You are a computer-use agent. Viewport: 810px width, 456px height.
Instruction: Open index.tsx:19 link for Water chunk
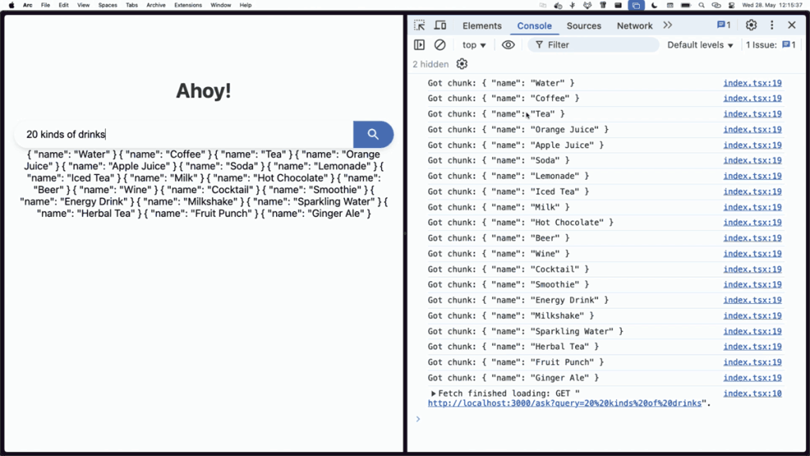point(751,83)
